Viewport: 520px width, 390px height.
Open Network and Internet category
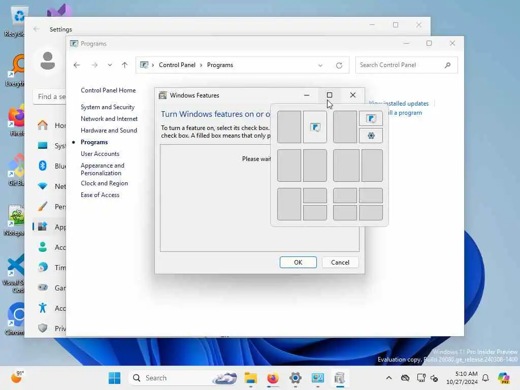coord(109,119)
